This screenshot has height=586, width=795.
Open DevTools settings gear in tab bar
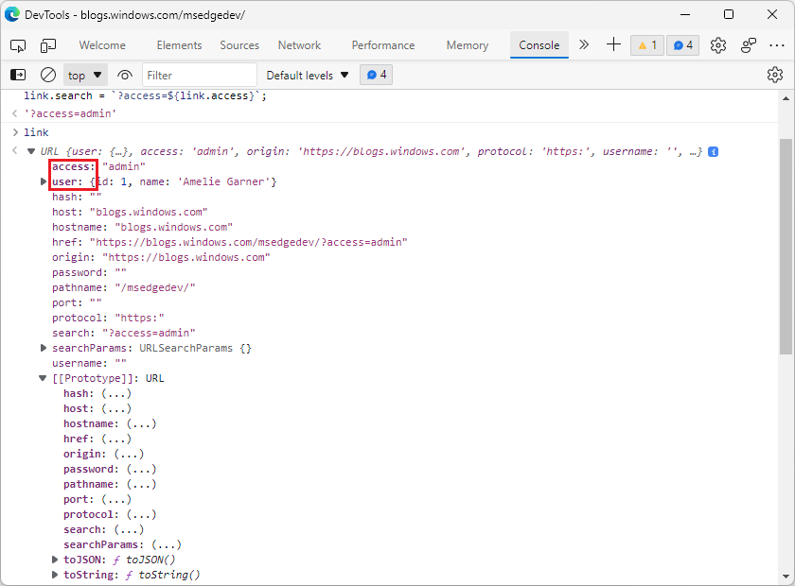[x=718, y=45]
